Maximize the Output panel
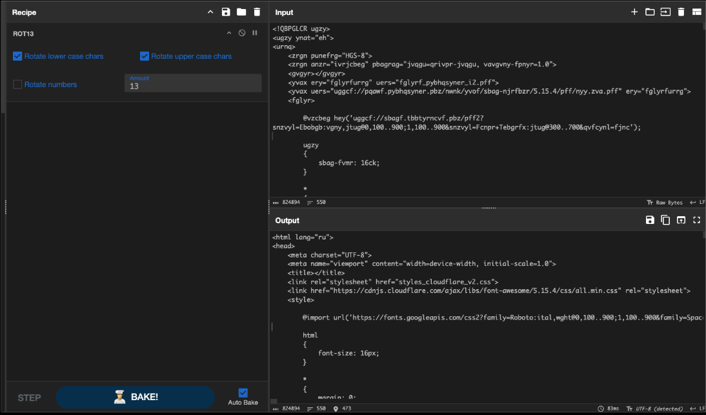This screenshot has width=706, height=415. [x=696, y=219]
